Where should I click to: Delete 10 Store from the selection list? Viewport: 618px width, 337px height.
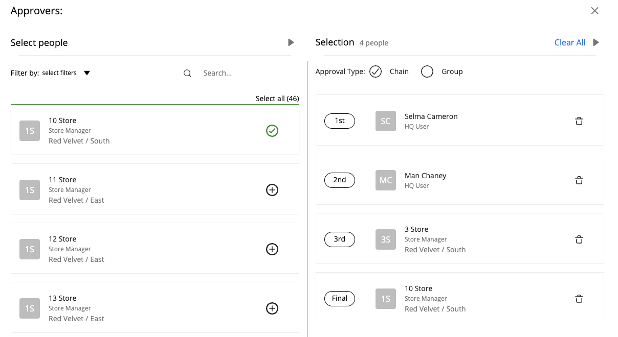click(579, 299)
